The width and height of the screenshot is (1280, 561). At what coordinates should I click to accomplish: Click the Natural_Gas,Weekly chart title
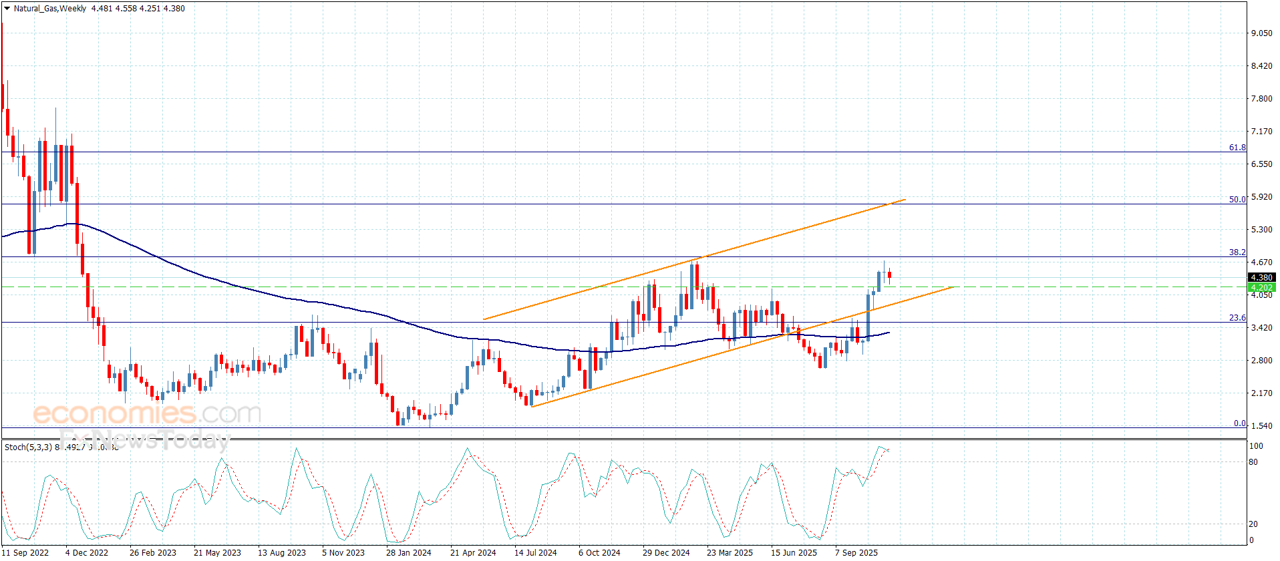tap(50, 9)
